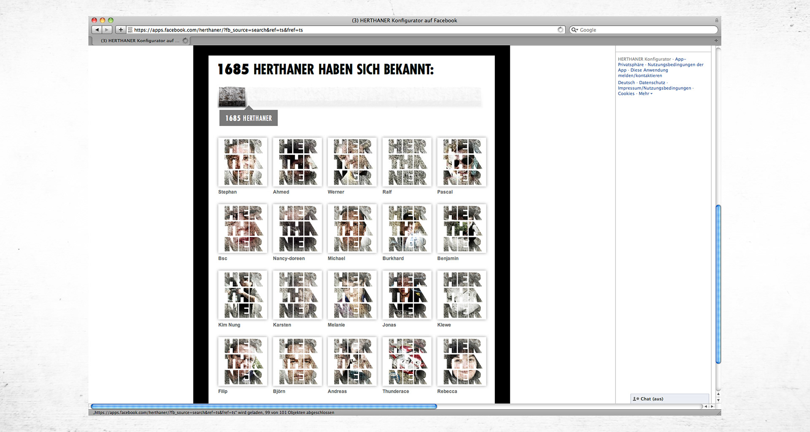Open Melanie's HERTHANER picture

click(x=352, y=295)
